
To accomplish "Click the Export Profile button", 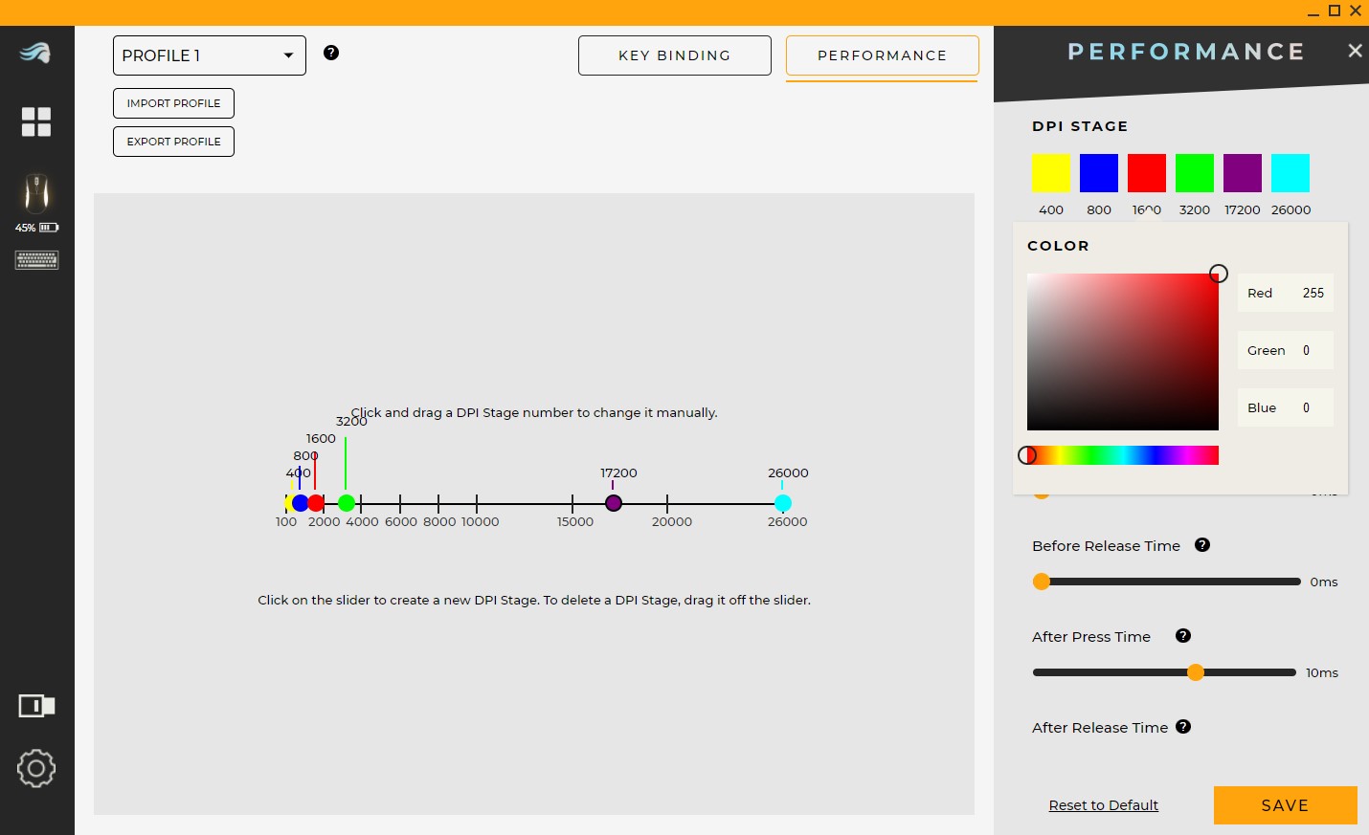I will point(173,142).
